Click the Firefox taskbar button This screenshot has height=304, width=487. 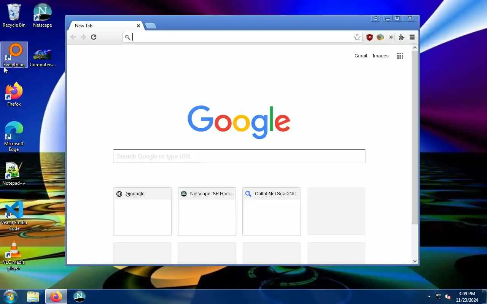pos(56,296)
